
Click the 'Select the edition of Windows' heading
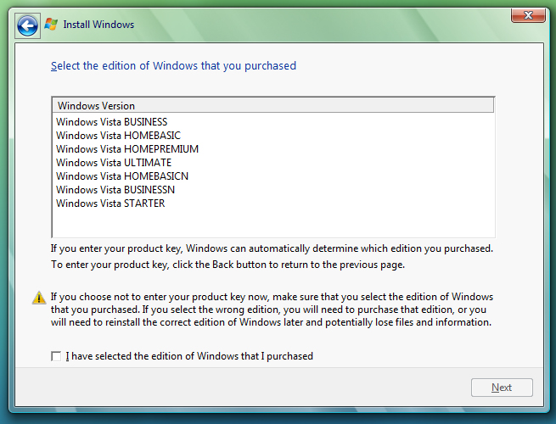(x=173, y=66)
